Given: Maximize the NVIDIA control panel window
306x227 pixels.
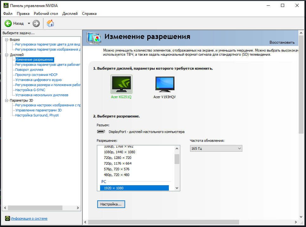Looking at the screenshot, I should click(x=282, y=5).
